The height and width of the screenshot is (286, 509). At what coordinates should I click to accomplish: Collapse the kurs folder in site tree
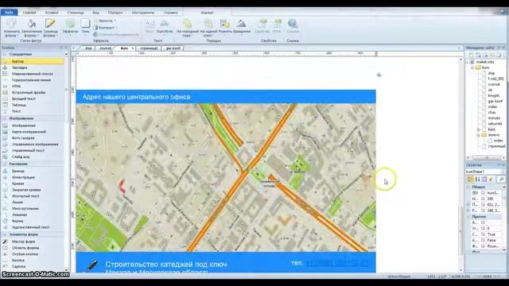[x=472, y=68]
